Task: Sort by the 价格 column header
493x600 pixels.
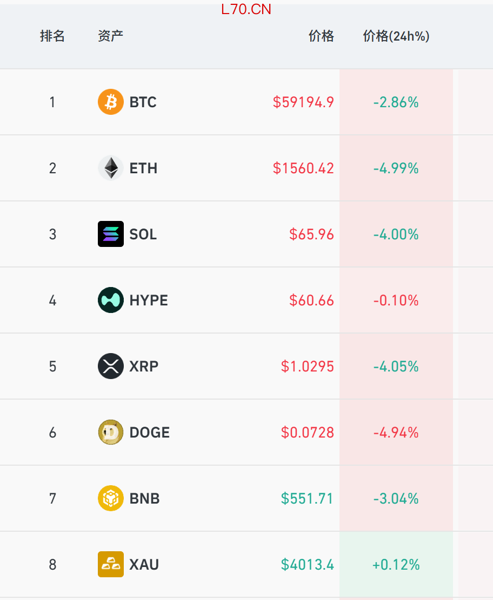Action: pyautogui.click(x=321, y=36)
